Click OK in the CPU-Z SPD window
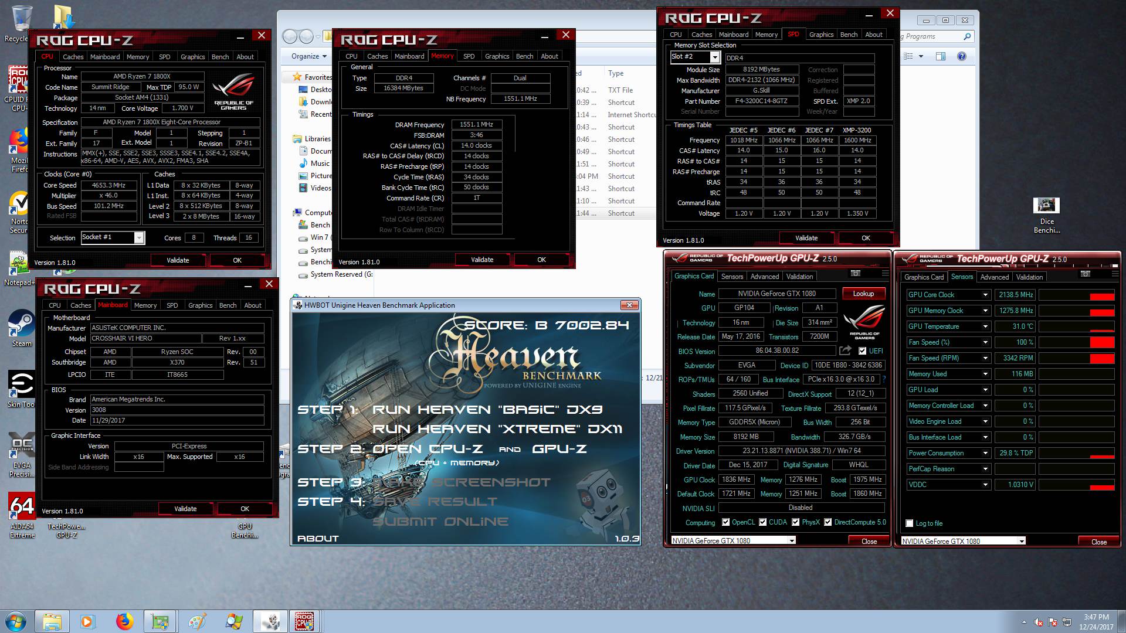The height and width of the screenshot is (633, 1126). tap(866, 238)
